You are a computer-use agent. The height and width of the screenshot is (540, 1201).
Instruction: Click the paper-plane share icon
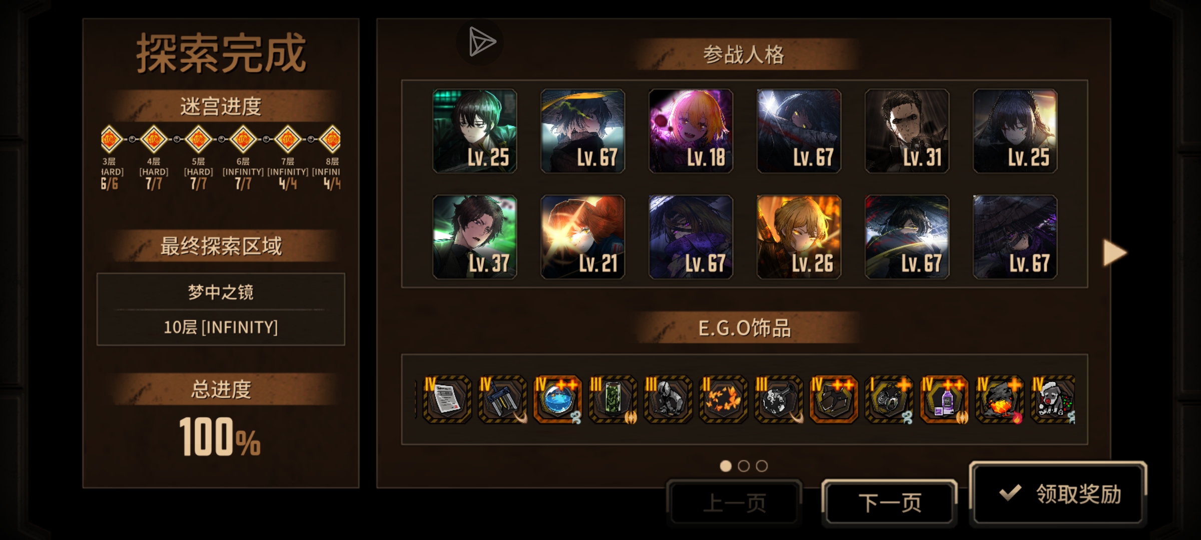pos(480,42)
